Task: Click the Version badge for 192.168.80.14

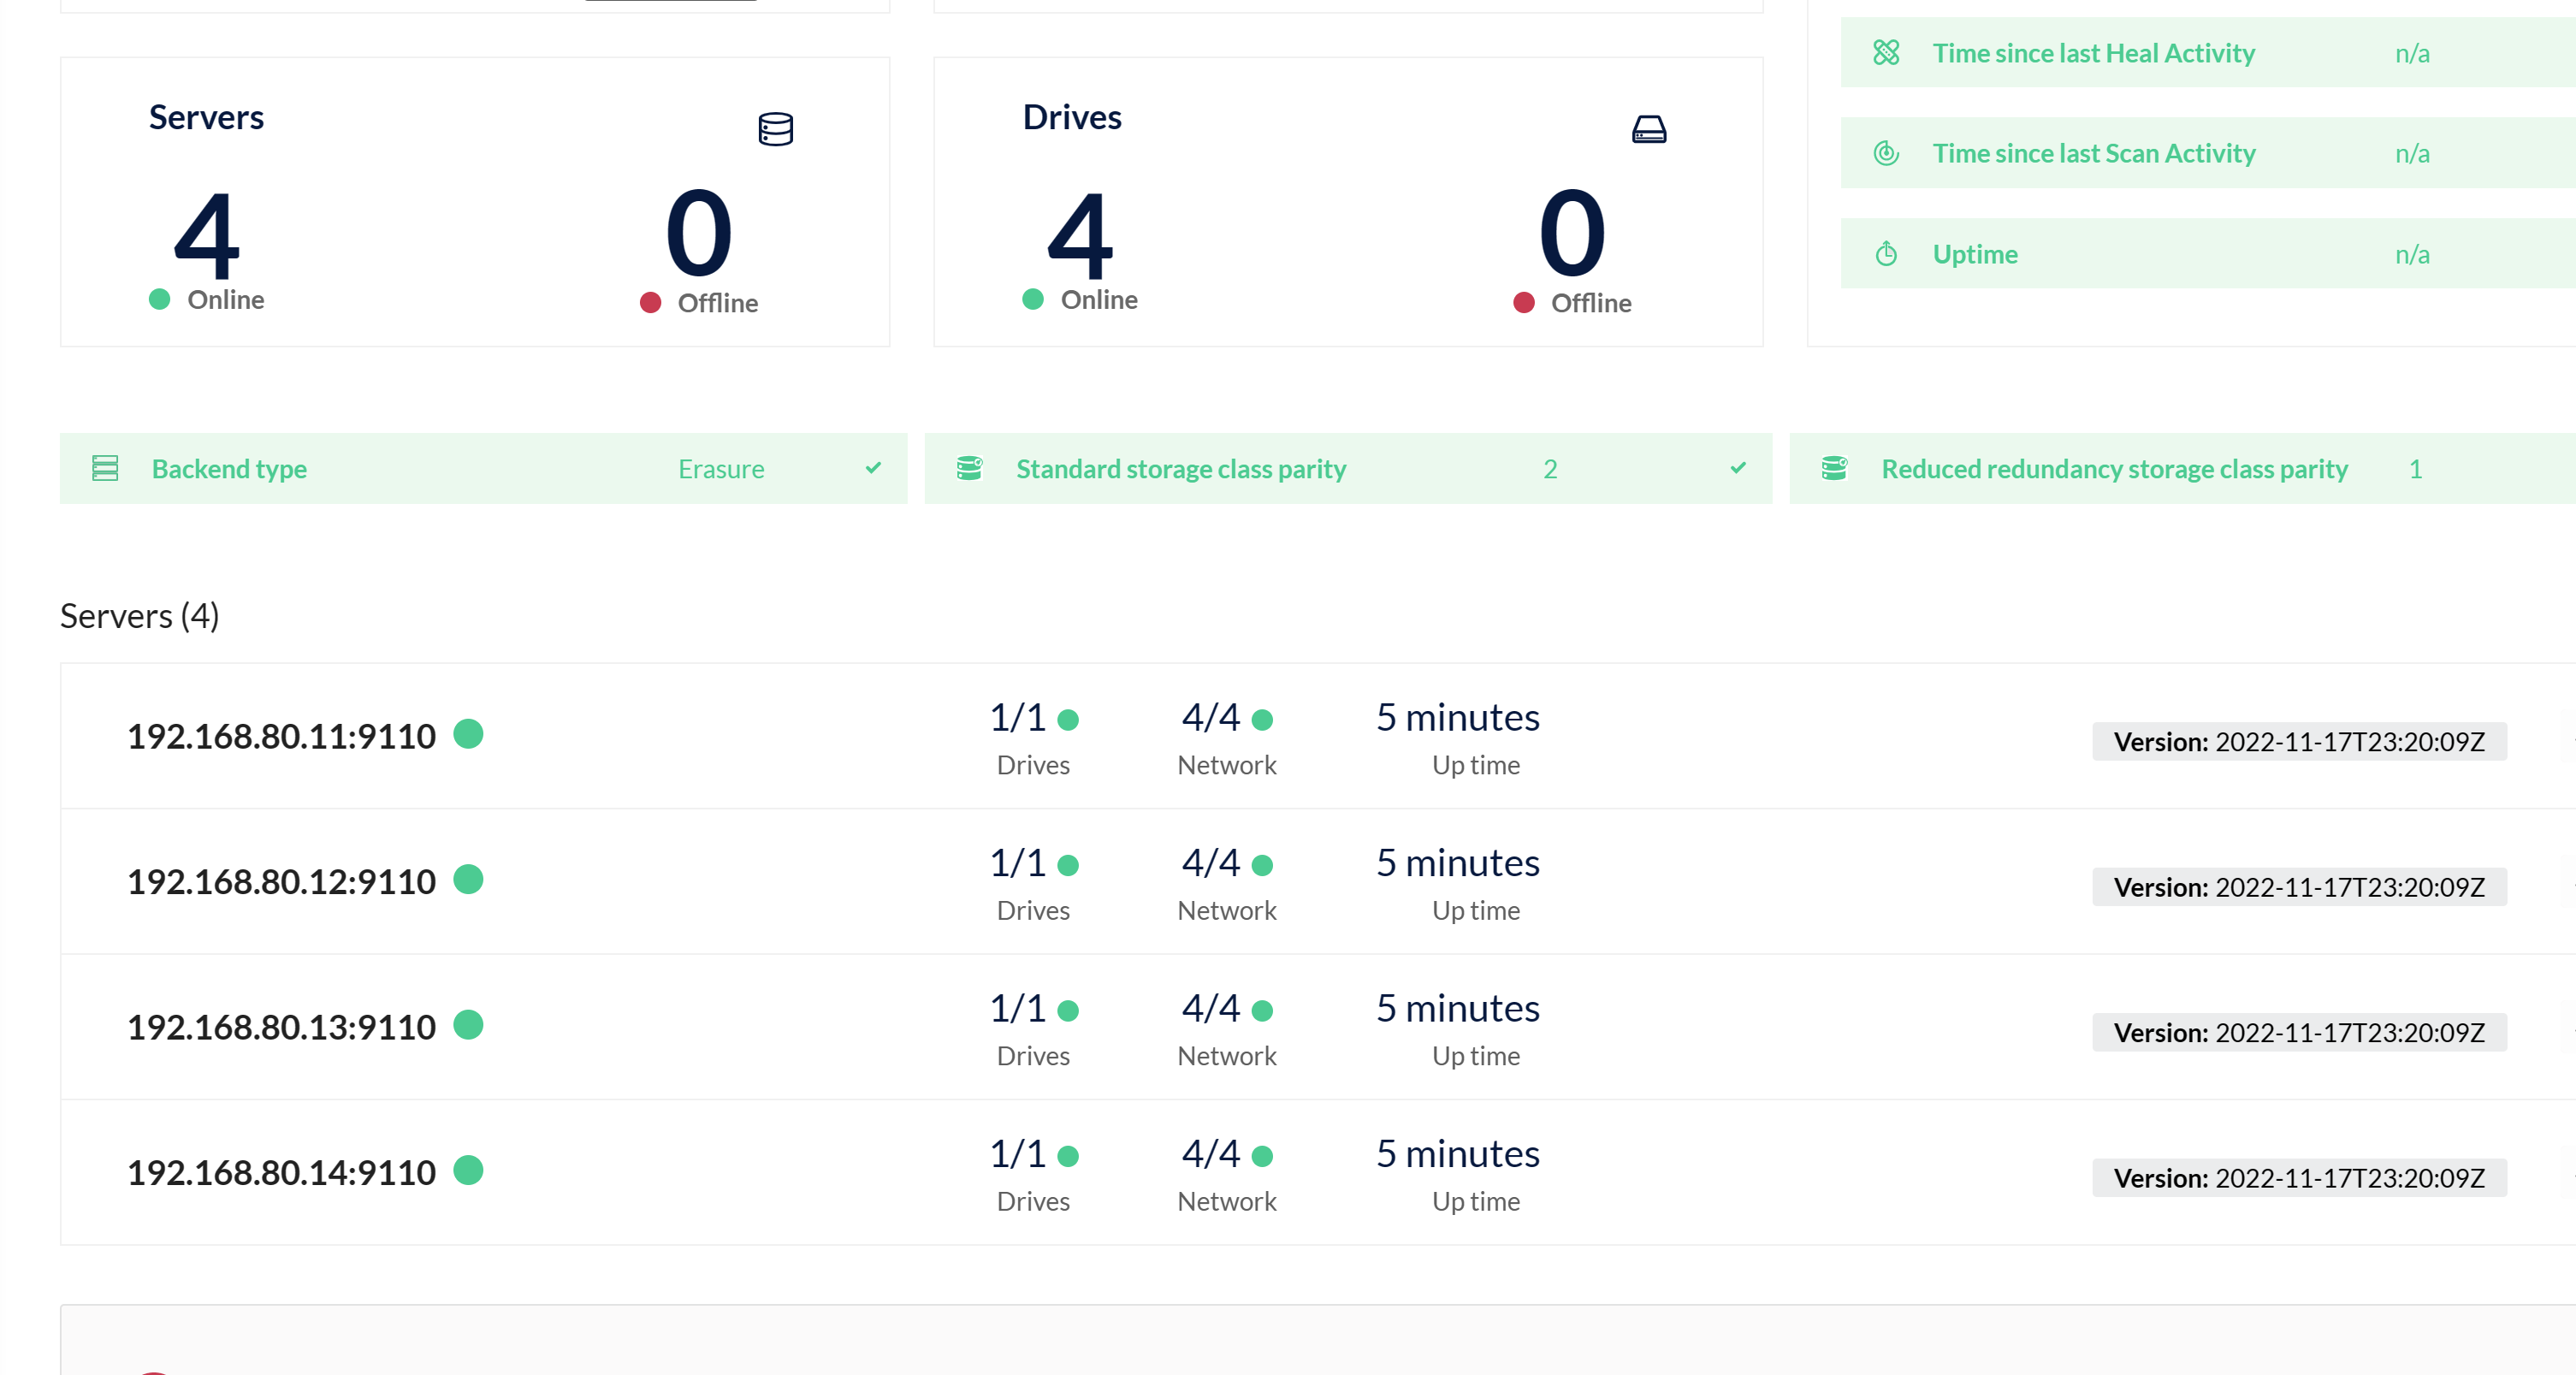Action: [x=2299, y=1178]
